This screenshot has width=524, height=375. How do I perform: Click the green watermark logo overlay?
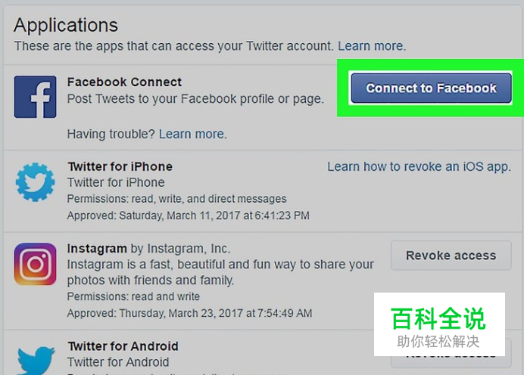(x=439, y=324)
